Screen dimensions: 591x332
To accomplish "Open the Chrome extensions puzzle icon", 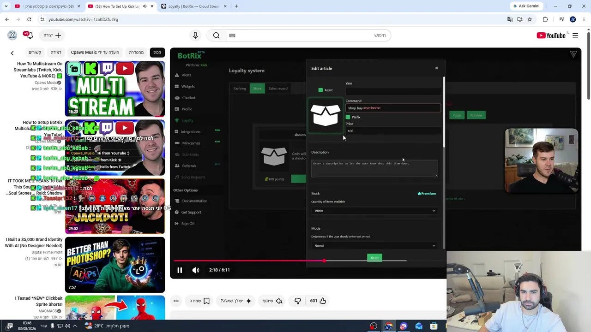I will 545,19.
